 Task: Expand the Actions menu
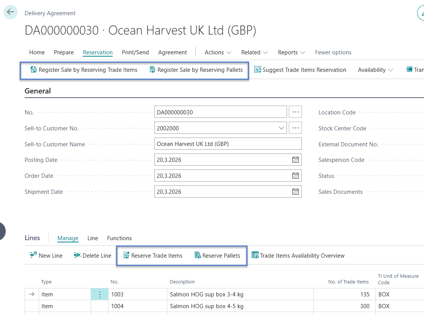[218, 52]
